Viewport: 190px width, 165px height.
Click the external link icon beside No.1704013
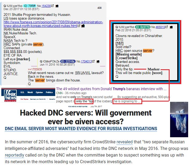(93, 61)
